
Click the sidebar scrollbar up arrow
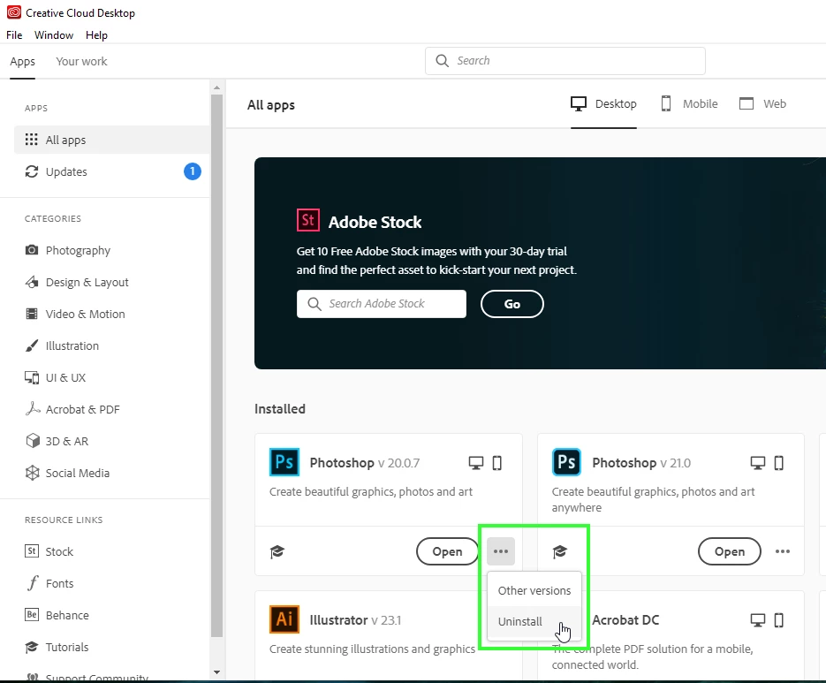coord(216,87)
